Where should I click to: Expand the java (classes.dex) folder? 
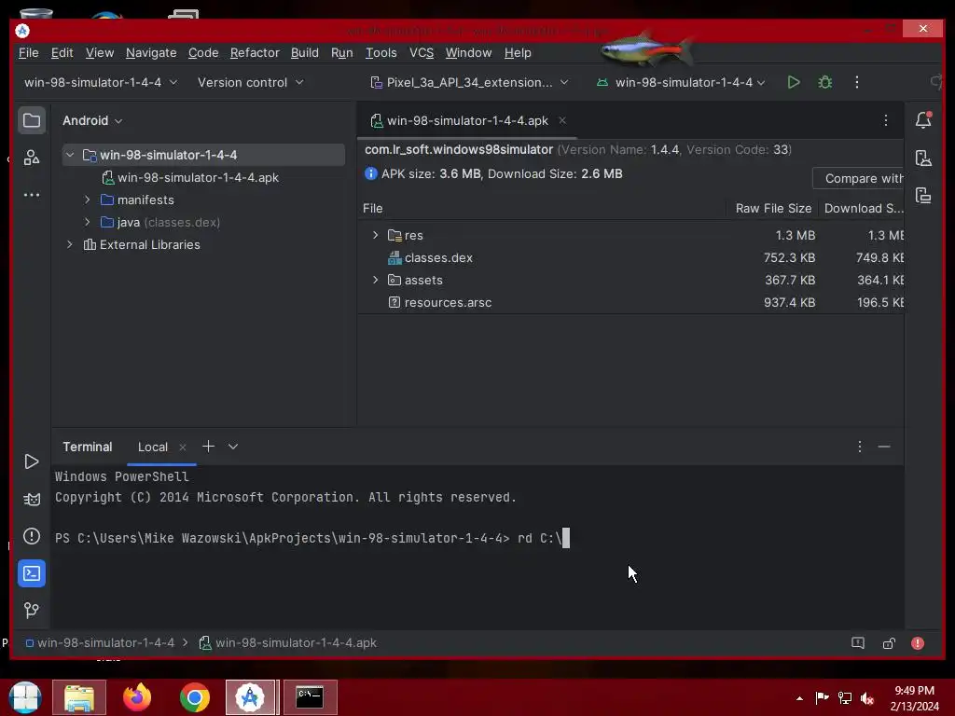tap(87, 222)
